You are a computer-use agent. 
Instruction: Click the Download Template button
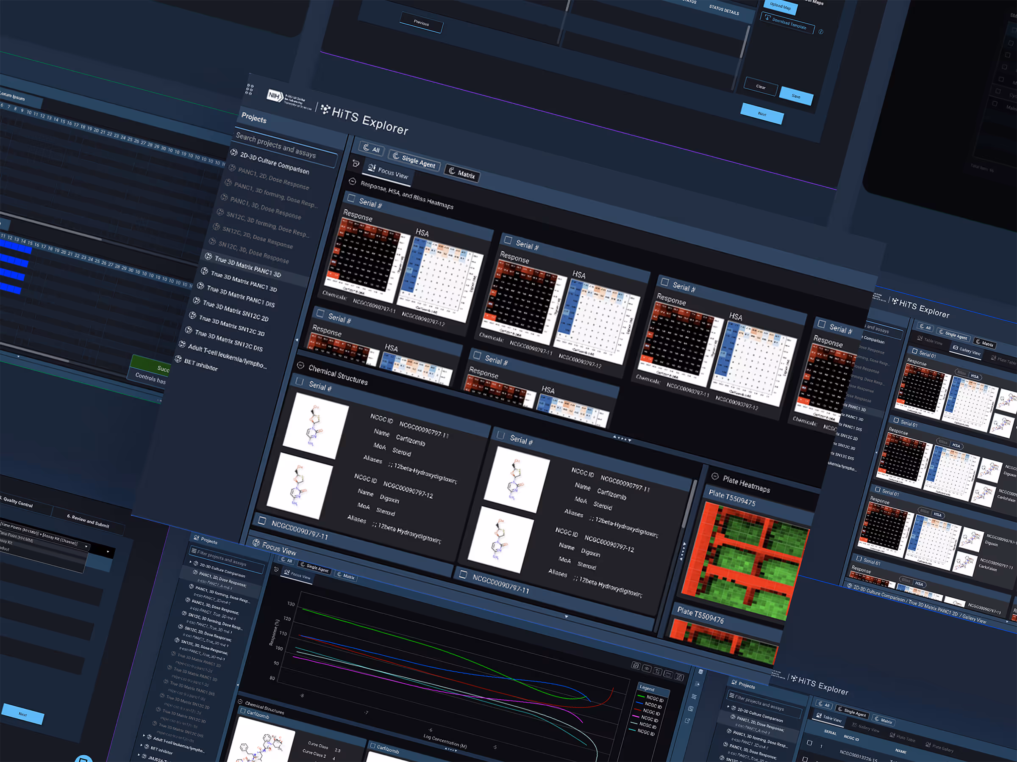787,23
